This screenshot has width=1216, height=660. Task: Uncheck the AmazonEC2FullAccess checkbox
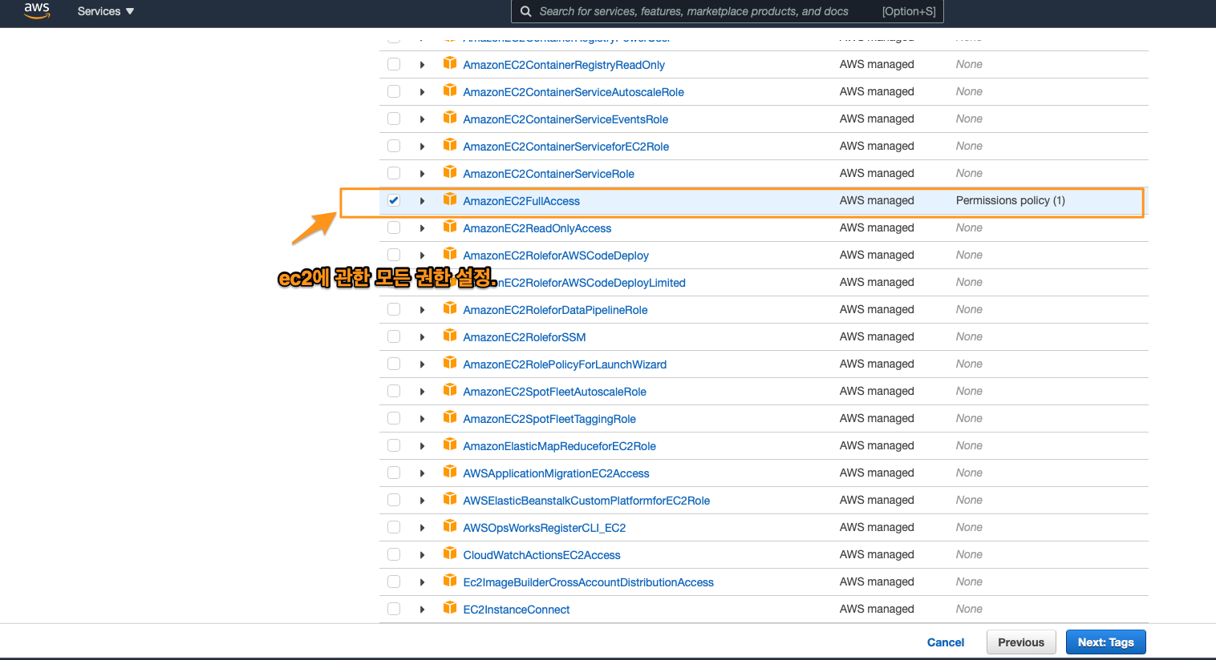tap(394, 200)
